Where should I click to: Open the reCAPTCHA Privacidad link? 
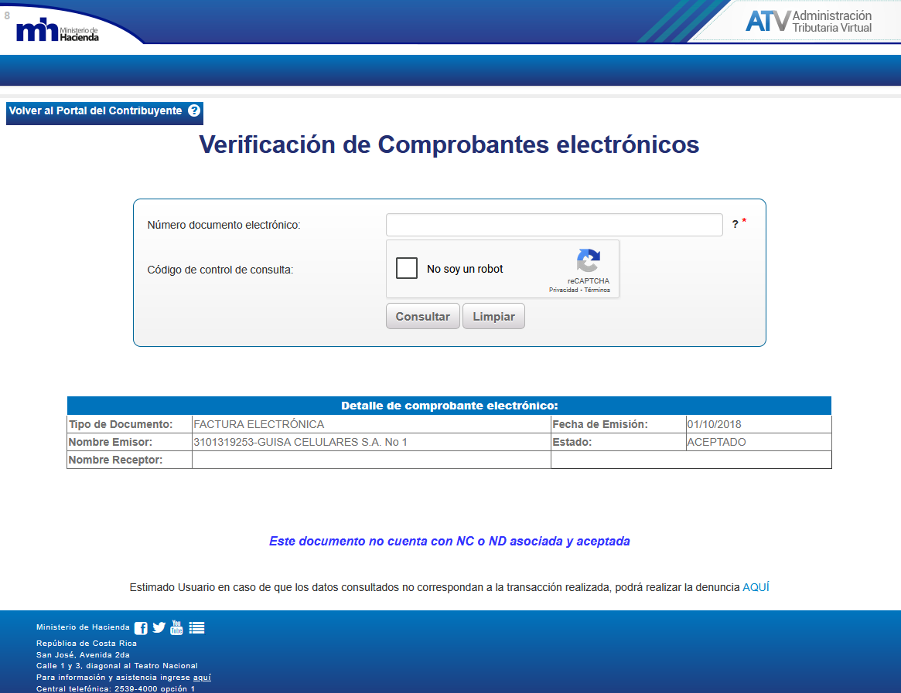(564, 290)
